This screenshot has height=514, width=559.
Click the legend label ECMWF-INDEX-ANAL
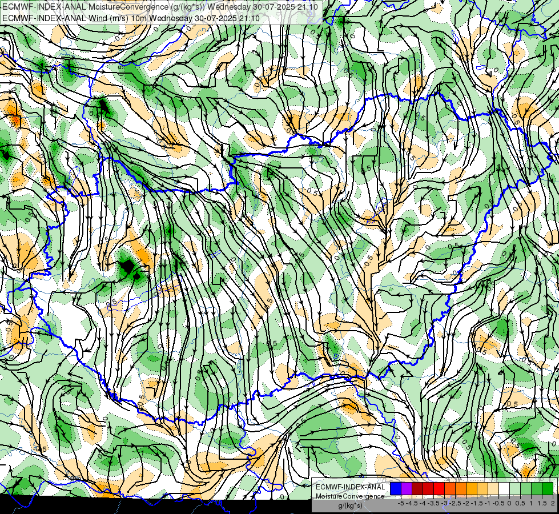(351, 487)
